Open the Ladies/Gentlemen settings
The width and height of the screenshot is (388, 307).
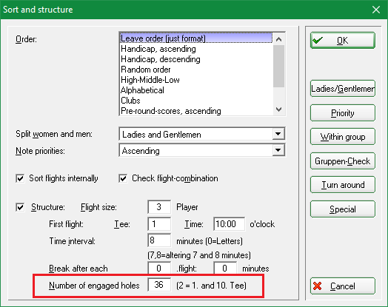(x=343, y=89)
